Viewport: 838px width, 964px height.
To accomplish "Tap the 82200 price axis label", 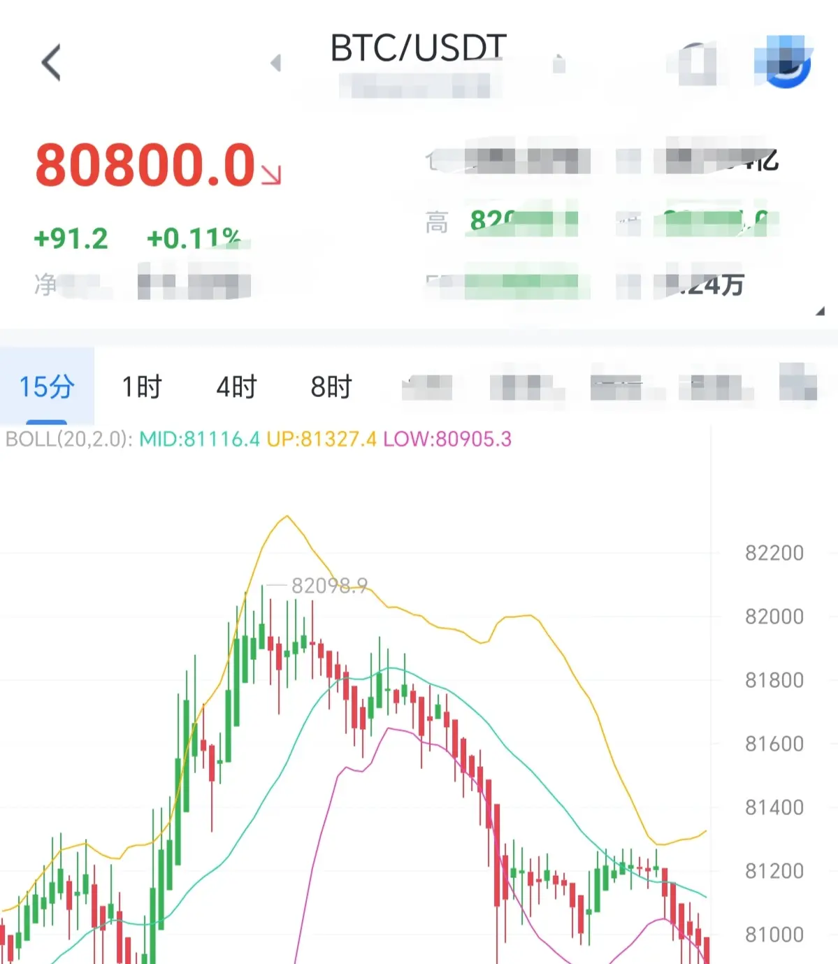I will pos(774,553).
